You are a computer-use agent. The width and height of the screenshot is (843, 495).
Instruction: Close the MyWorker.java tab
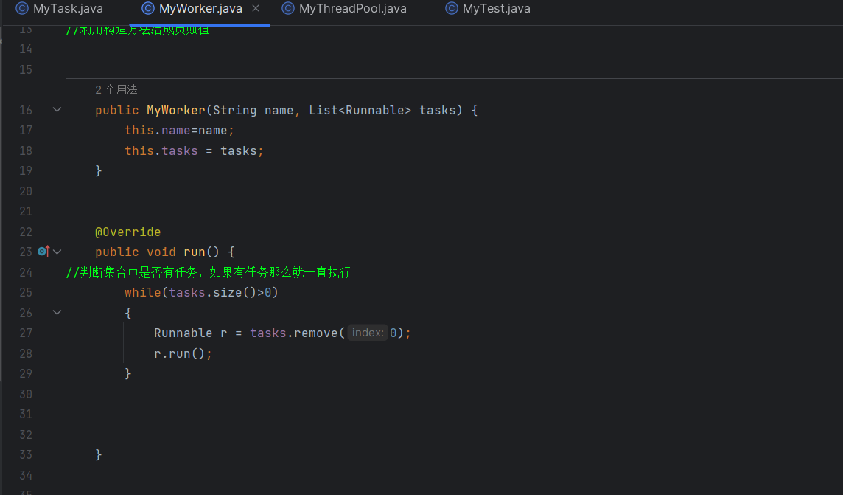[256, 9]
